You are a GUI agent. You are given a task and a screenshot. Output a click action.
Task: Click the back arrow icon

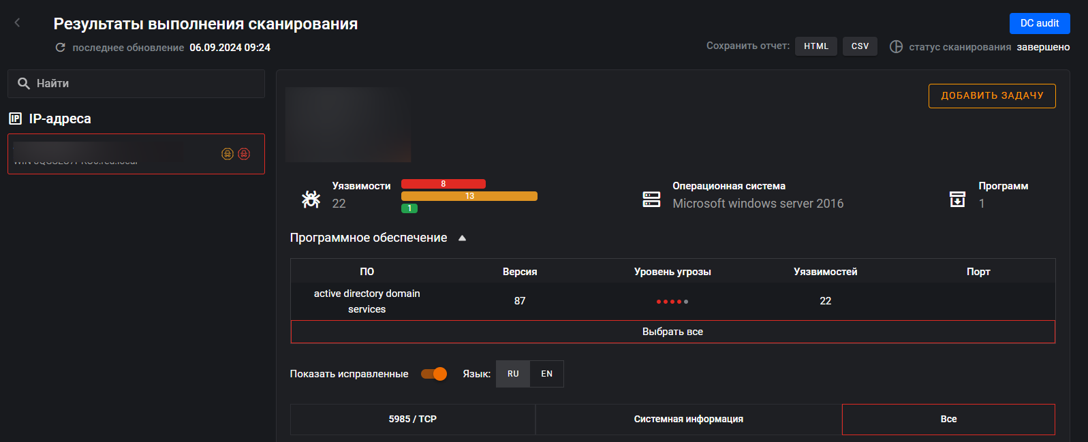coord(18,23)
